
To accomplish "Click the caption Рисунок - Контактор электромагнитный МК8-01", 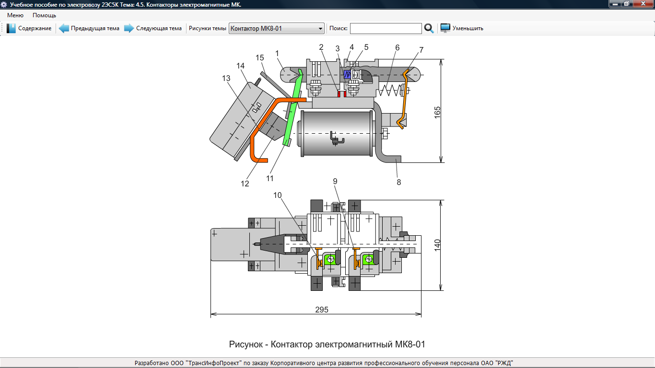I will point(327,344).
